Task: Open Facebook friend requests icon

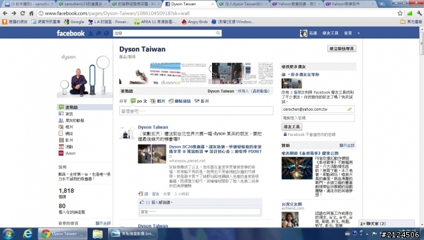Action: [91, 33]
